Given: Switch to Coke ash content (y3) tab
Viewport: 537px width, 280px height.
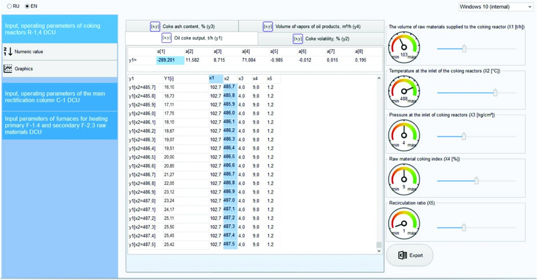Looking at the screenshot, I should 182,26.
